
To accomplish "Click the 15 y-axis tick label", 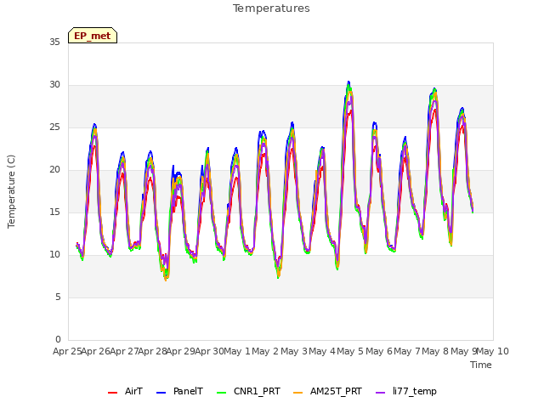I will [54, 212].
